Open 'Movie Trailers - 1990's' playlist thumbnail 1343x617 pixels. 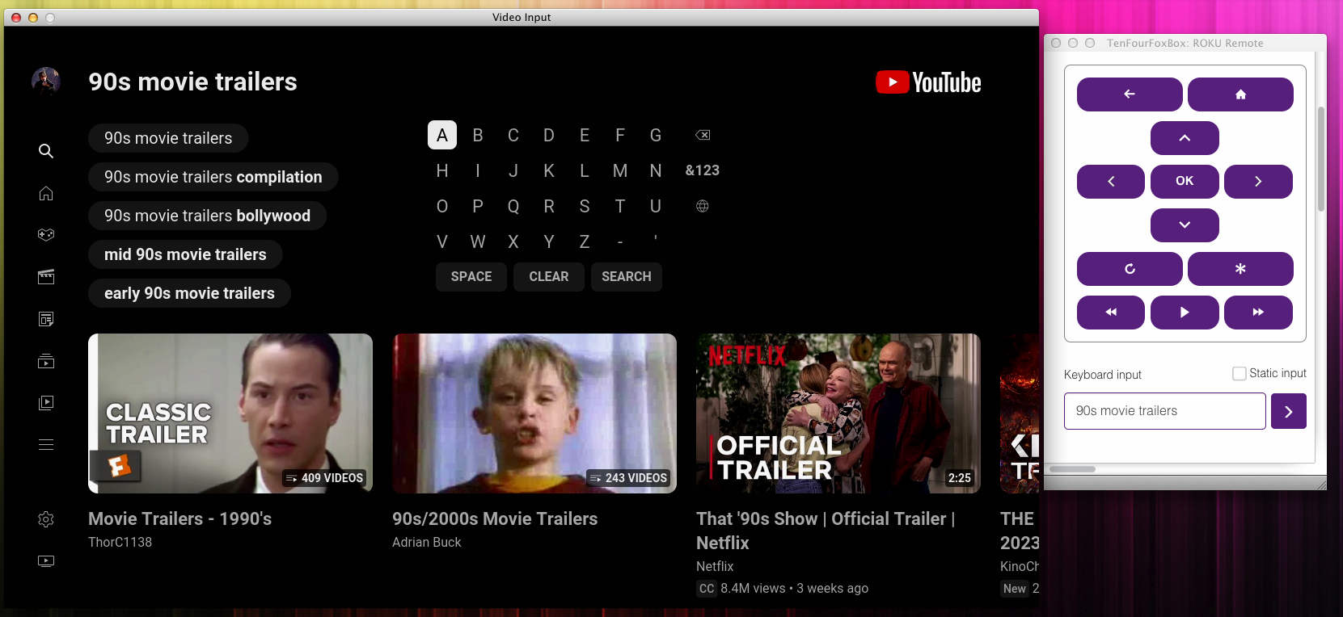click(x=230, y=413)
